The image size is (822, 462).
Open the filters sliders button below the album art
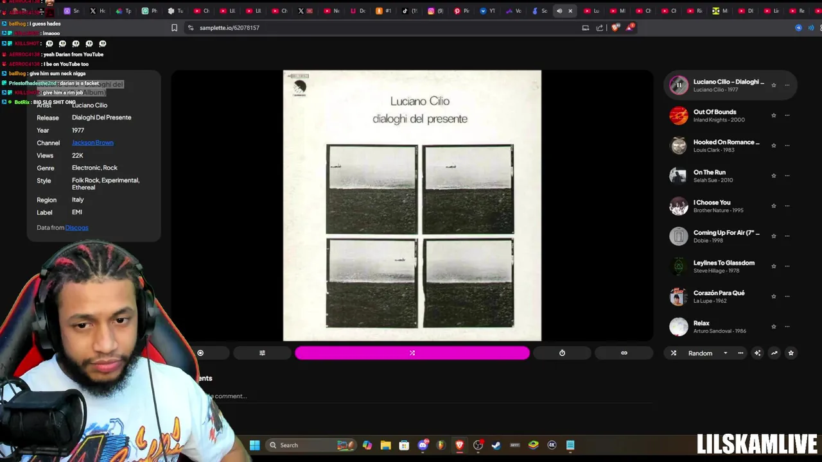point(262,353)
